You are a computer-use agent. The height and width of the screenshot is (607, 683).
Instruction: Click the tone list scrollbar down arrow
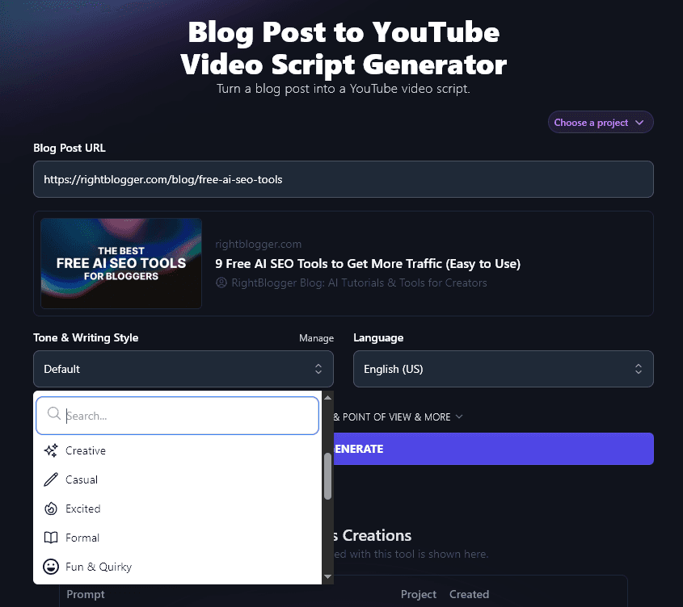327,577
